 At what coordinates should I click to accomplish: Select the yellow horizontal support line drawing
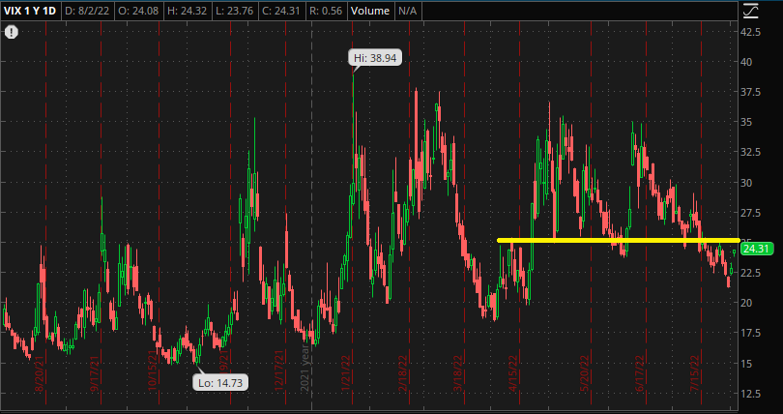click(x=619, y=240)
